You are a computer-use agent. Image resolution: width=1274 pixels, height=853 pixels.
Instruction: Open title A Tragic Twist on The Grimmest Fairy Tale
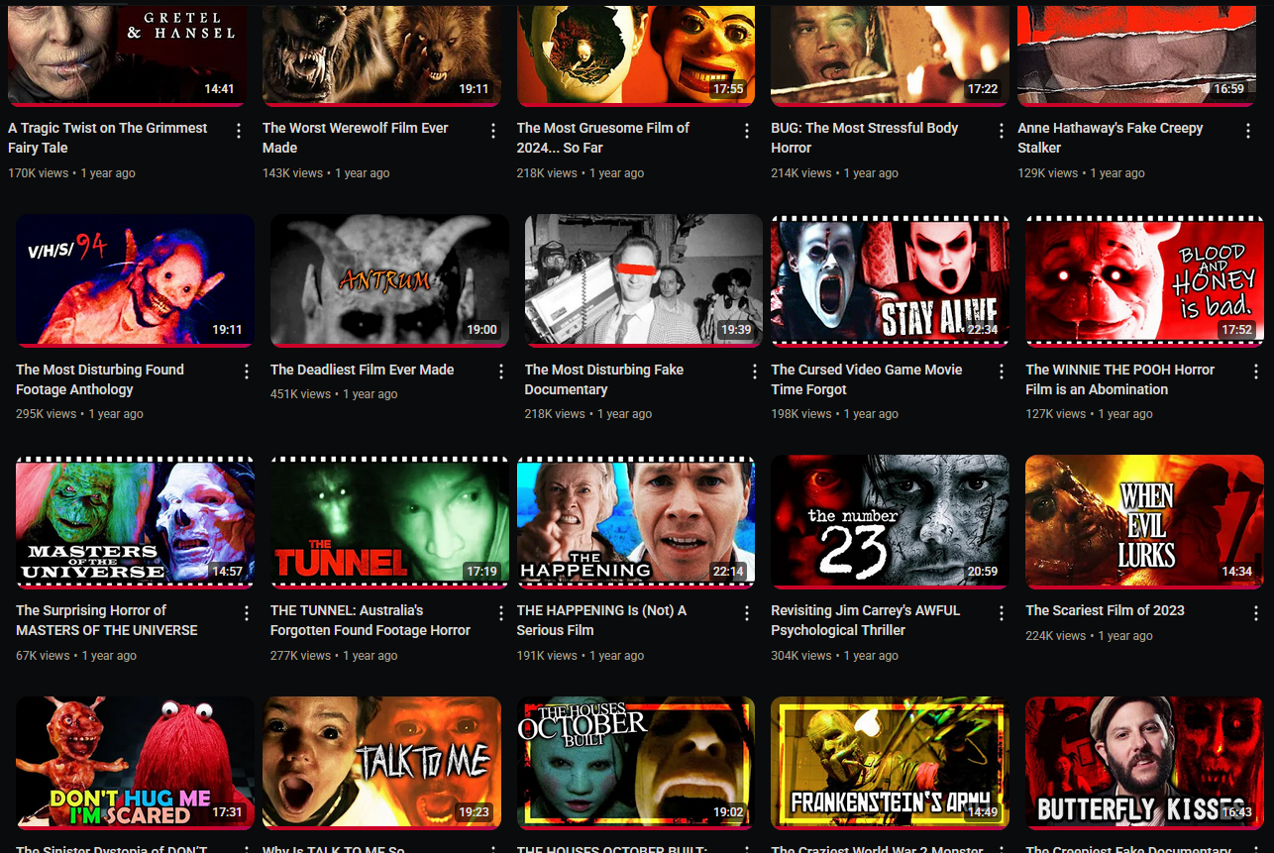(108, 138)
